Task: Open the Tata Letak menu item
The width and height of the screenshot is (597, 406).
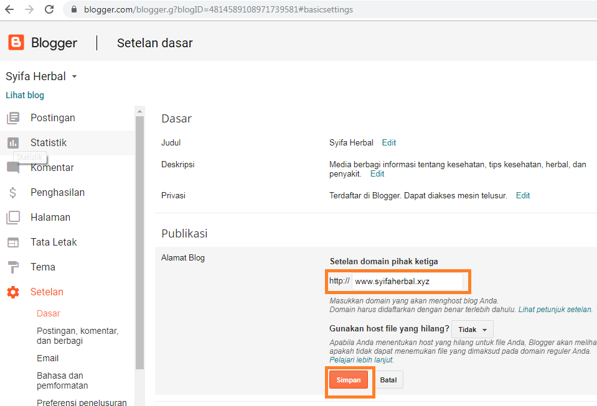Action: [x=54, y=242]
